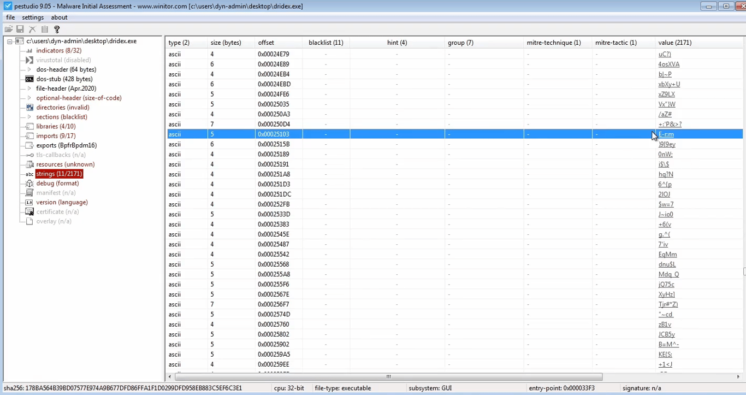Viewport: 746px width, 395px height.
Task: Sort by the blacklist (11) column header
Action: 326,43
